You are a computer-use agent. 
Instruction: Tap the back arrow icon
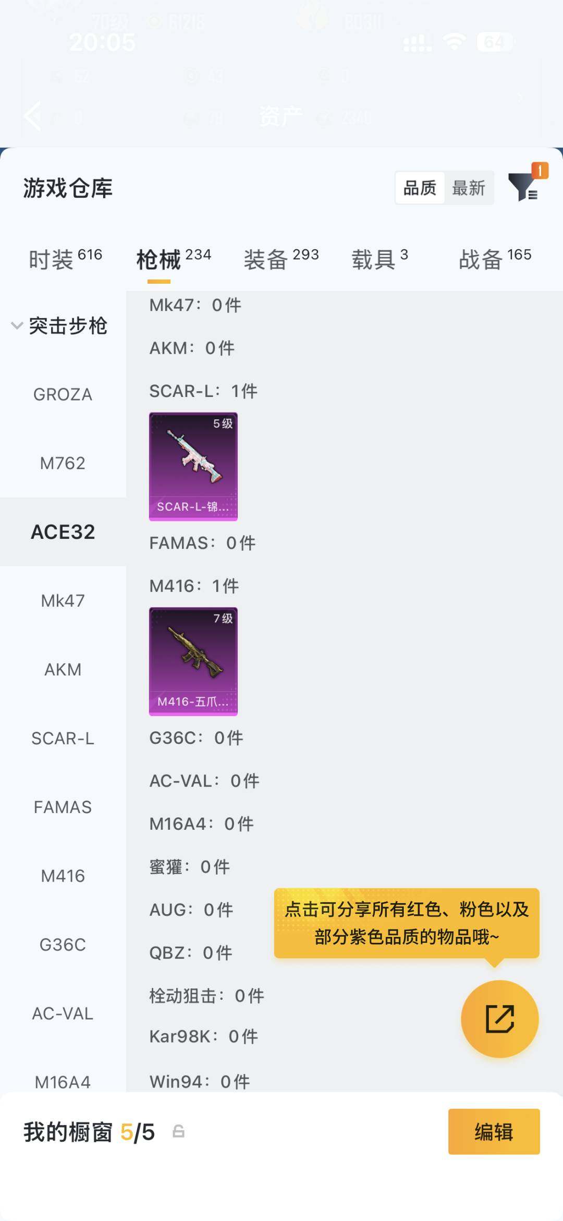point(33,116)
